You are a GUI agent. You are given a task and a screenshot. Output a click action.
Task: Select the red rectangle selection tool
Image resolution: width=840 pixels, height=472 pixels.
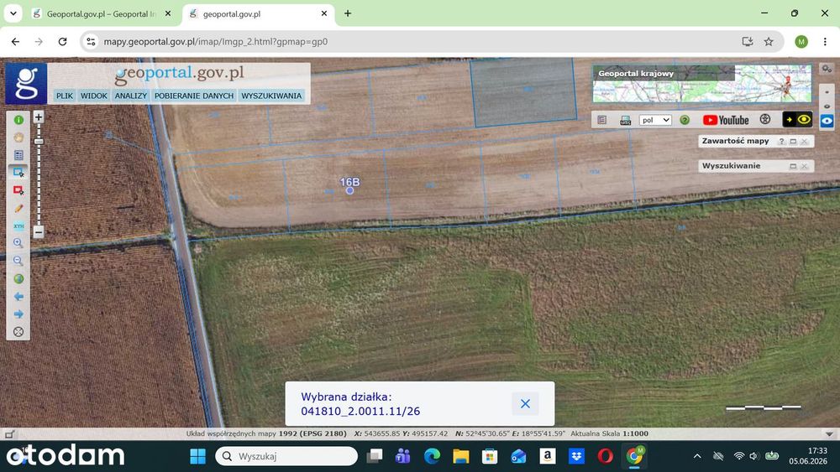click(x=18, y=190)
